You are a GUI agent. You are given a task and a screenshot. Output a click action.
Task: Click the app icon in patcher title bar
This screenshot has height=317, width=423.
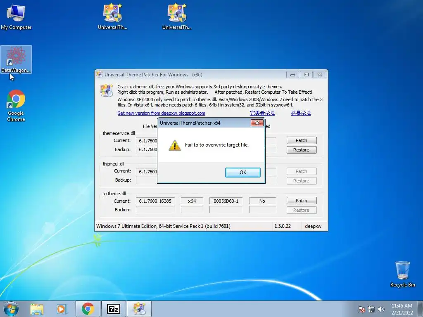99,74
